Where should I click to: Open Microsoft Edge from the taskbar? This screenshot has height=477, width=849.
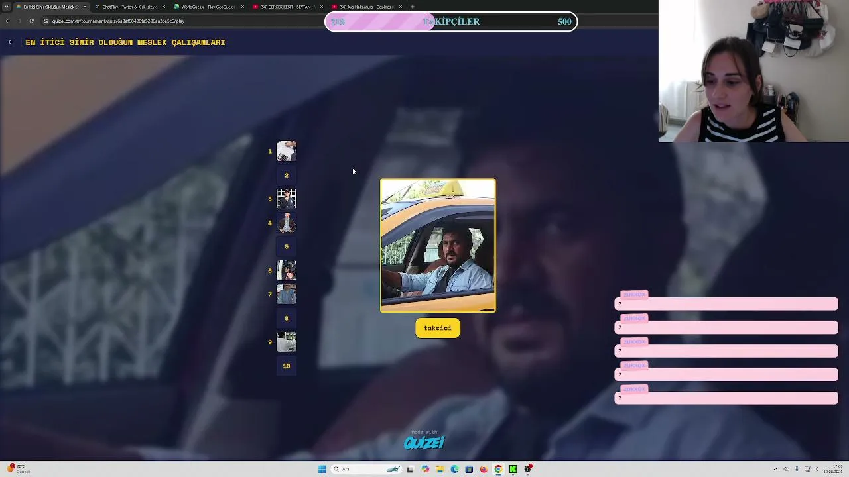tap(454, 469)
